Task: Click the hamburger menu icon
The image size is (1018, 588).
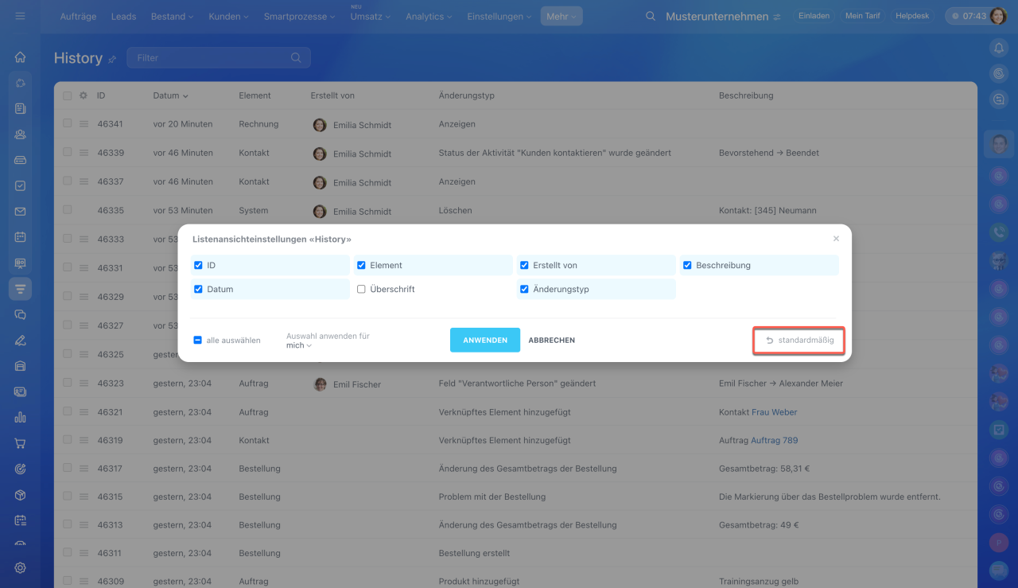Action: tap(20, 16)
